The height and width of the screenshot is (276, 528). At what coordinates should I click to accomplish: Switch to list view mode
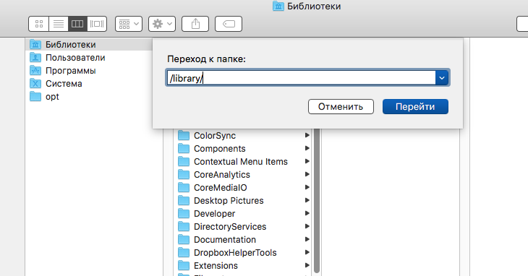click(x=59, y=24)
